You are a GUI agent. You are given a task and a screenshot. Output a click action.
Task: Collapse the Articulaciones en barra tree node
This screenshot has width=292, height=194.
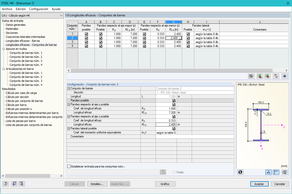[4, 69]
